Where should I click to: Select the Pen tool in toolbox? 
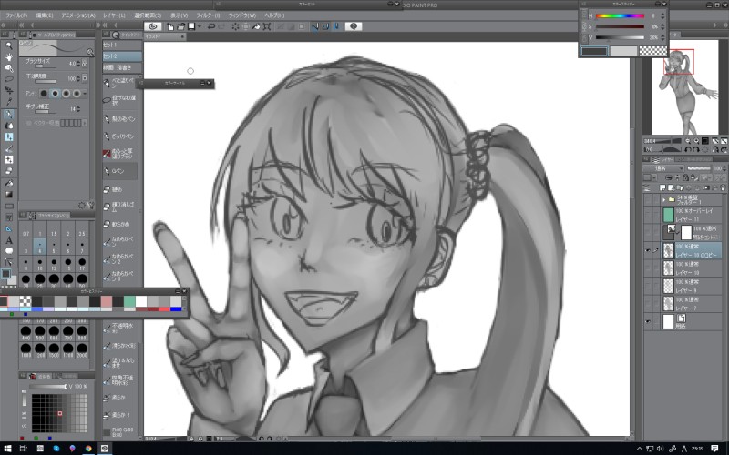[9, 114]
